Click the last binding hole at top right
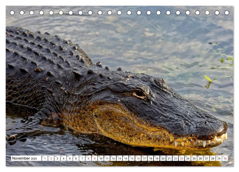Screen dimensions: 239x172 [x=227, y=13]
